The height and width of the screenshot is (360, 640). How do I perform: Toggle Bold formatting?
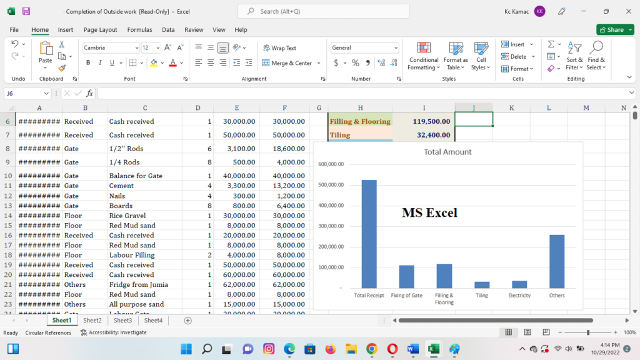coord(87,63)
